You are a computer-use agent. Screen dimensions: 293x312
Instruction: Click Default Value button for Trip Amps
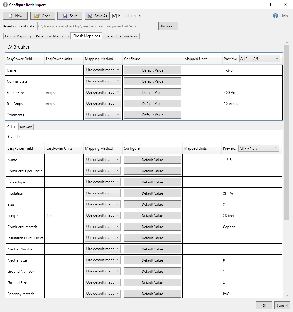[x=153, y=104]
